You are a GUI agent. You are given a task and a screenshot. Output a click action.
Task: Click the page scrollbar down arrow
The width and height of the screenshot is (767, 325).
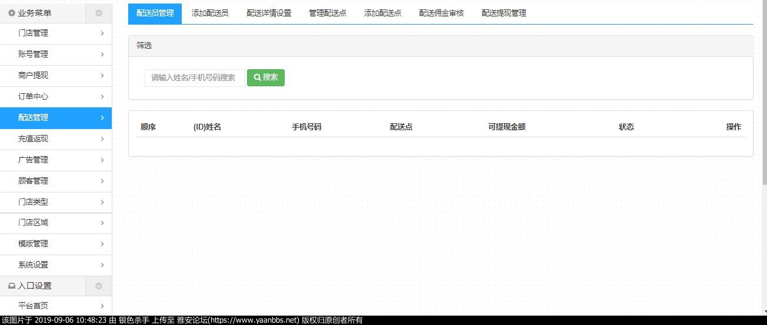pos(764,312)
